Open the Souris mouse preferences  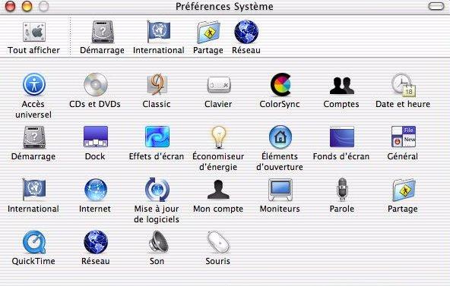(218, 242)
